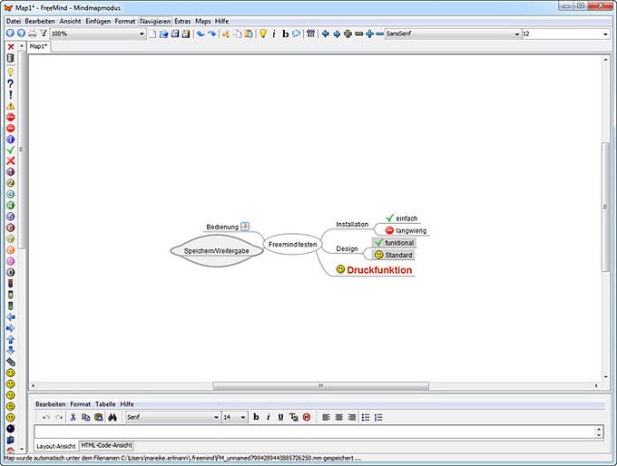
Task: Create a new map with blank page icon
Action: pyautogui.click(x=152, y=34)
